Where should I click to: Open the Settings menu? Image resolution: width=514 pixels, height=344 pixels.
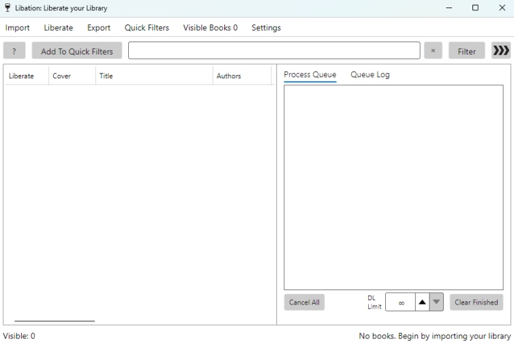point(266,28)
